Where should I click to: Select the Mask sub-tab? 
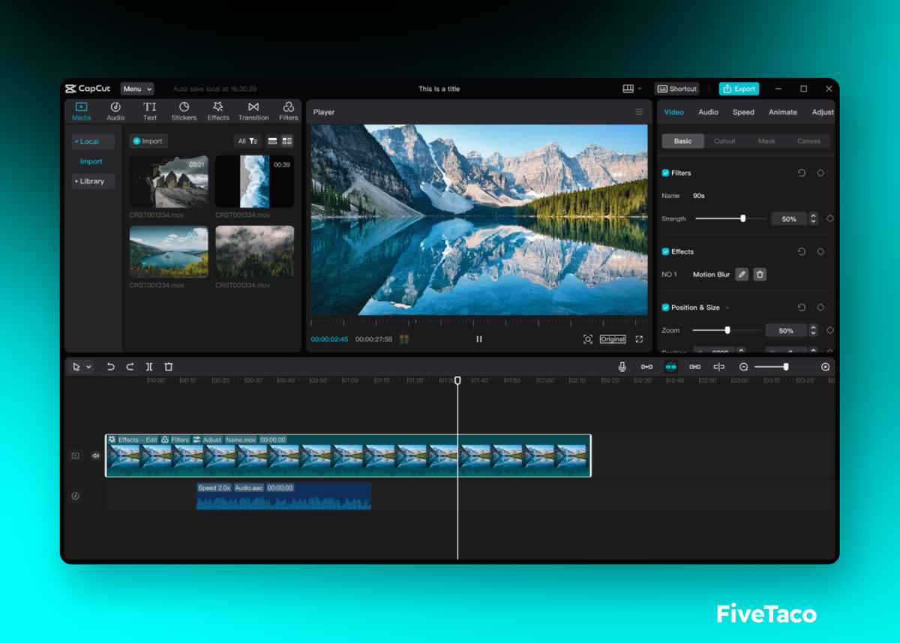766,141
